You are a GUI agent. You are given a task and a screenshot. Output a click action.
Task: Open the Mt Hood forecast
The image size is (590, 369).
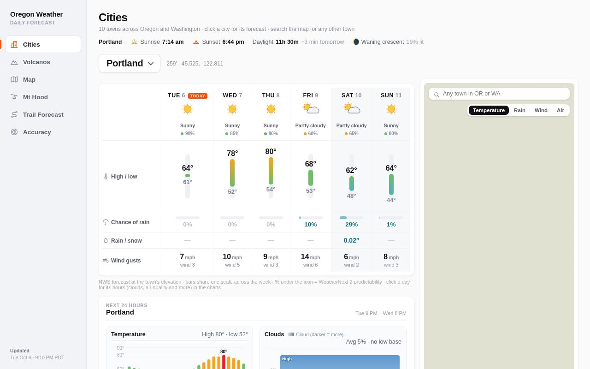pos(43,97)
